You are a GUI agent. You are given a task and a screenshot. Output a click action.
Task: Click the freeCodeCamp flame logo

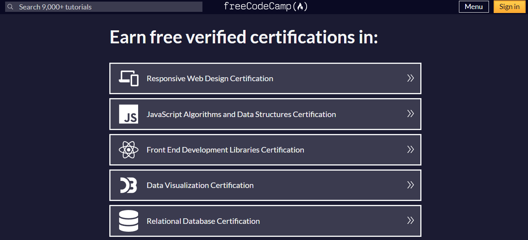266,6
